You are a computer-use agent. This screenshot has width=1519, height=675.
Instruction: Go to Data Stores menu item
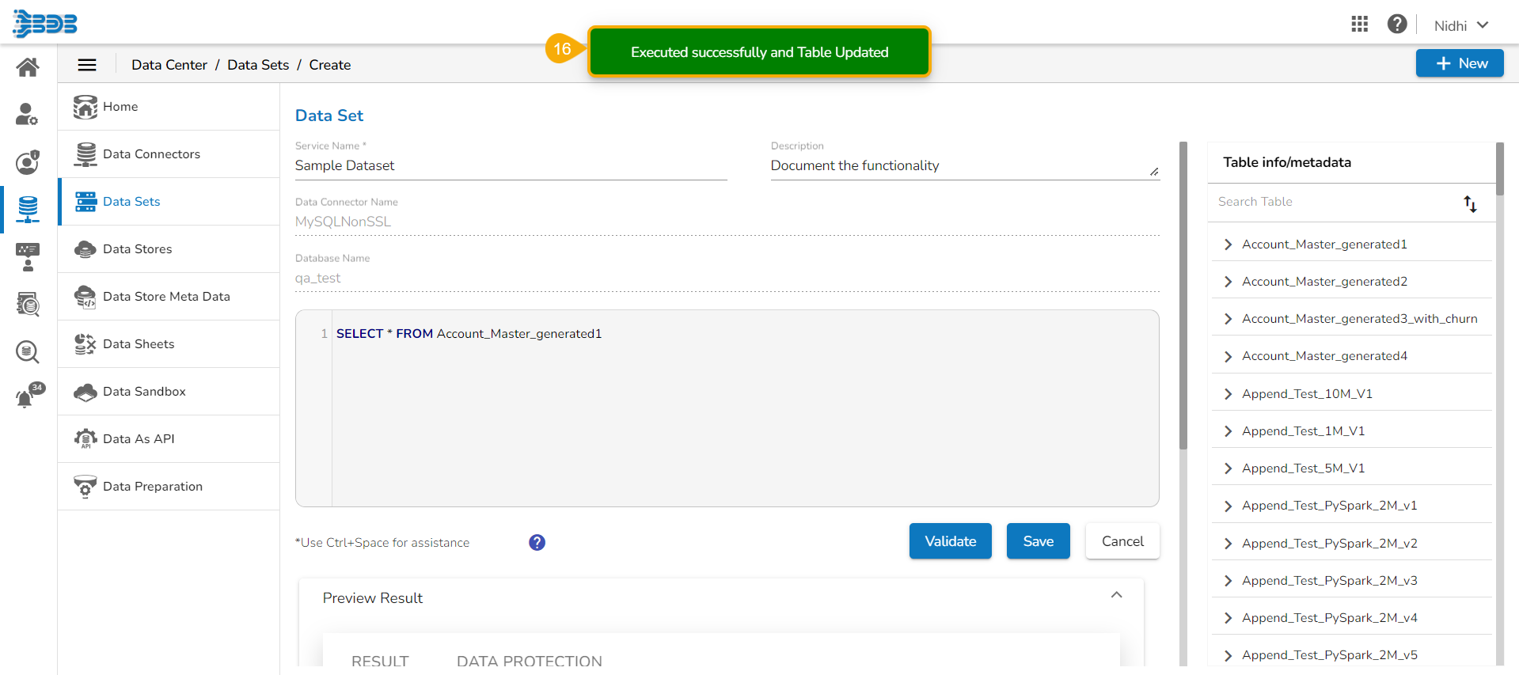point(169,249)
